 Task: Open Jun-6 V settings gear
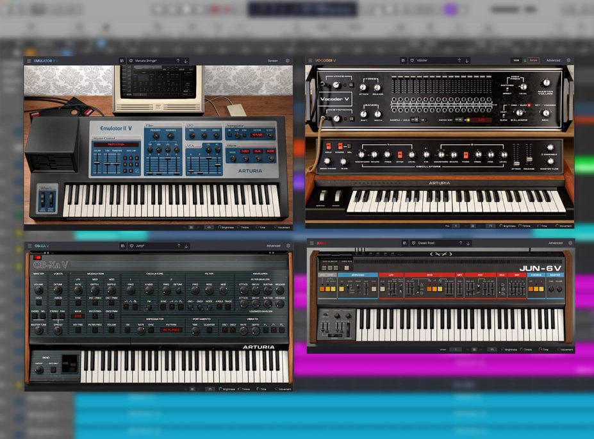point(570,243)
